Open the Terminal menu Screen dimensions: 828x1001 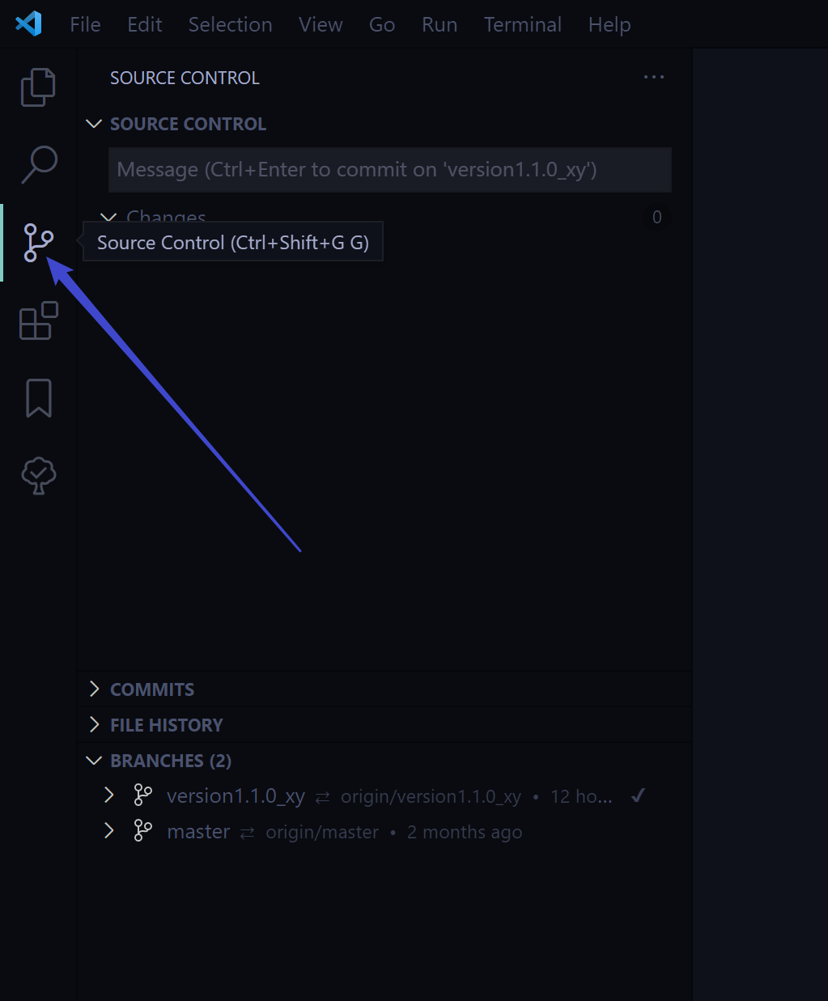point(522,24)
